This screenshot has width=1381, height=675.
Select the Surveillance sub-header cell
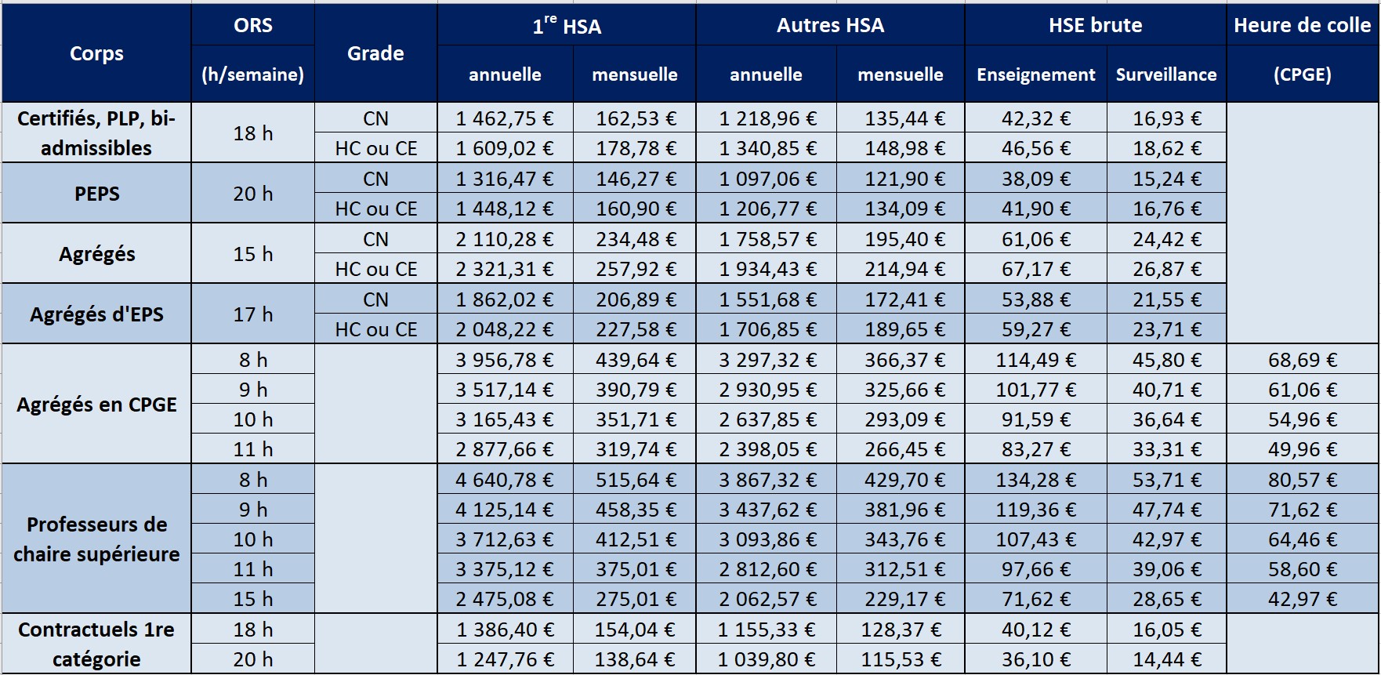[x=1166, y=74]
